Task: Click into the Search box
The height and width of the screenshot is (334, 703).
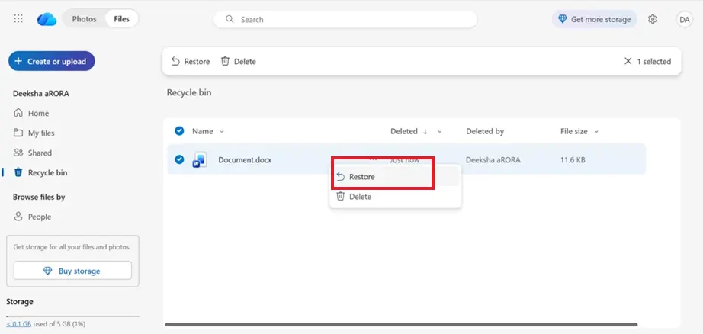Action: click(x=345, y=19)
